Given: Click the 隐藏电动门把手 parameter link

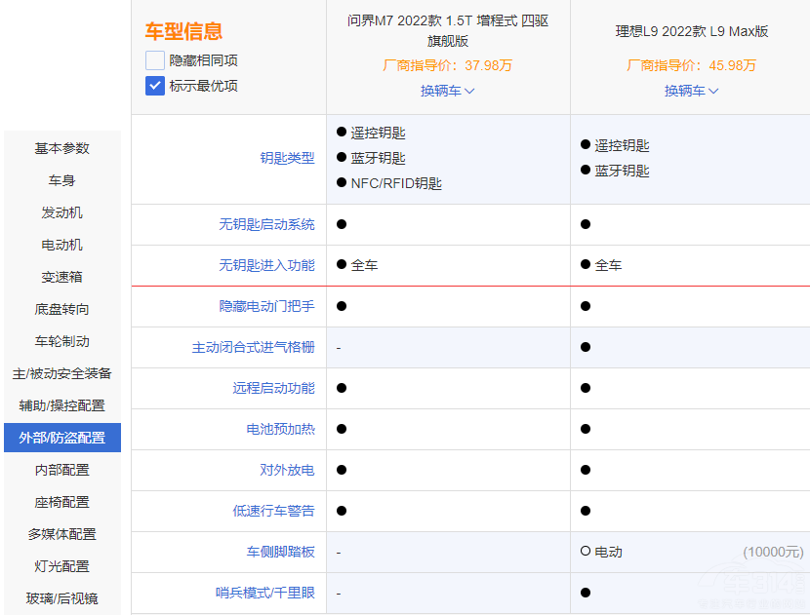Looking at the screenshot, I should [268, 306].
